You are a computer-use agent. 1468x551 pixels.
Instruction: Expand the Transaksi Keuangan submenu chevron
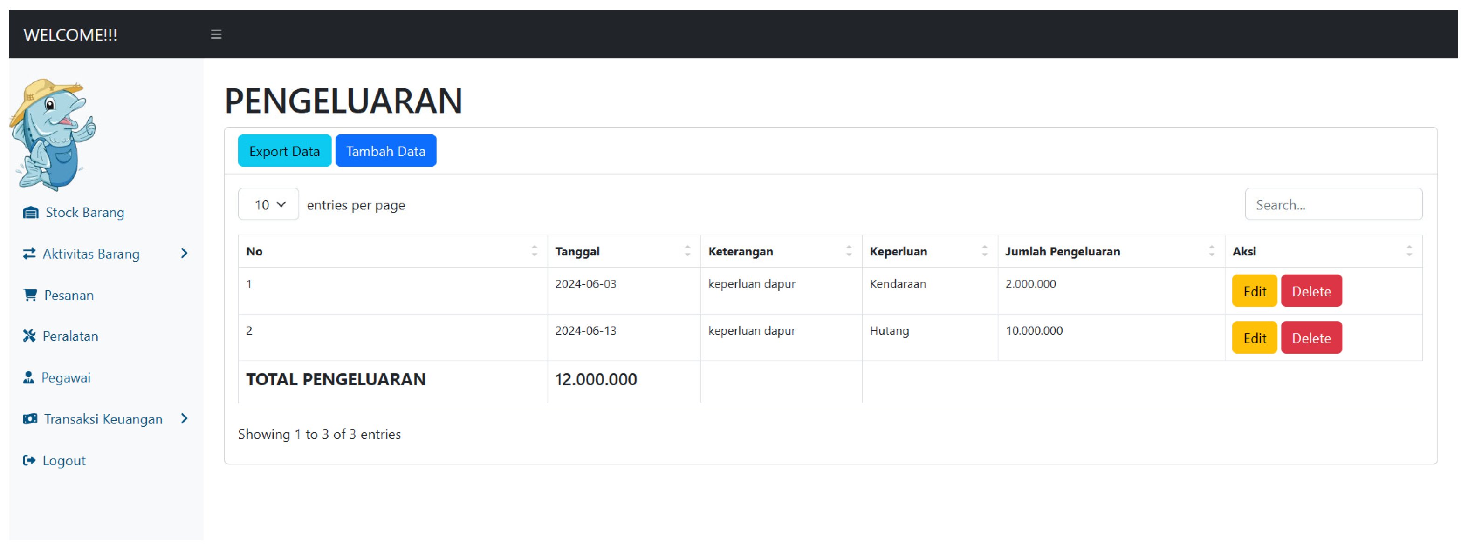(184, 419)
